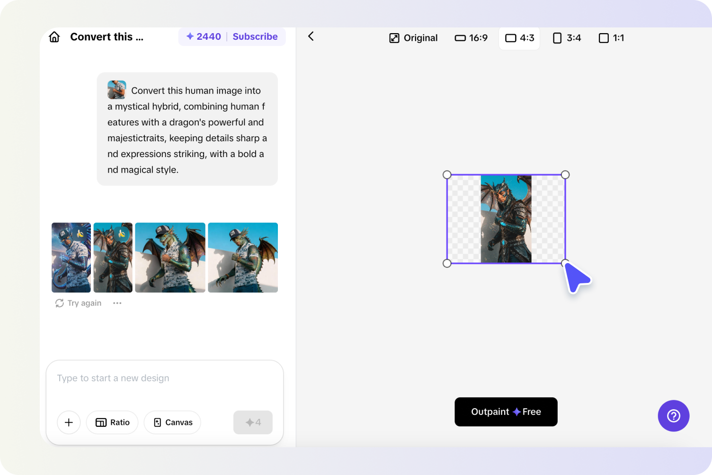Click the plus icon in the prompt bar
The image size is (712, 475).
click(x=69, y=422)
